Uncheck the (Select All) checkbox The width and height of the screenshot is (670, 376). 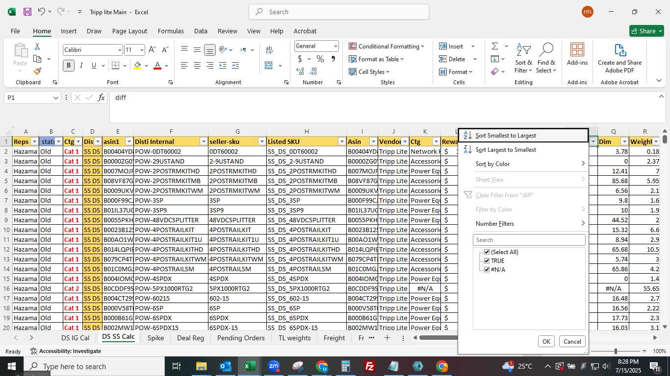tap(487, 252)
